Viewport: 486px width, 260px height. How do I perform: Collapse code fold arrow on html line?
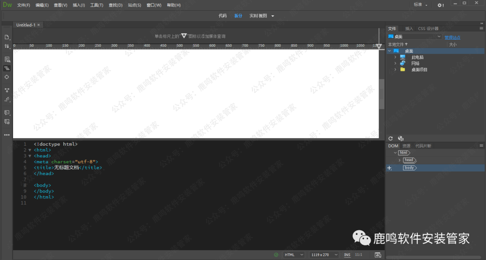(30, 150)
